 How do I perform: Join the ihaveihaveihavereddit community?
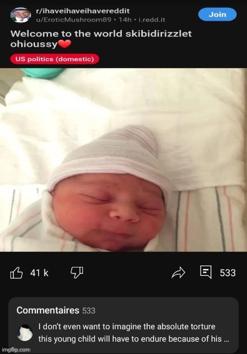(x=217, y=14)
